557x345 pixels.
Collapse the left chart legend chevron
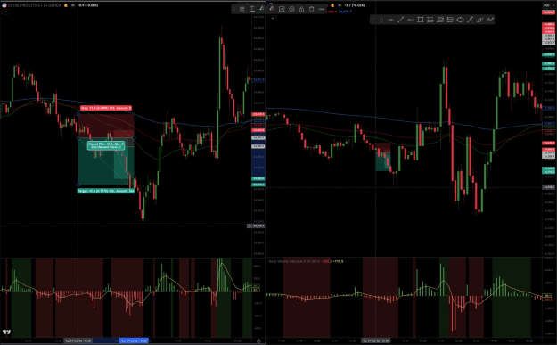pyautogui.click(x=5, y=12)
